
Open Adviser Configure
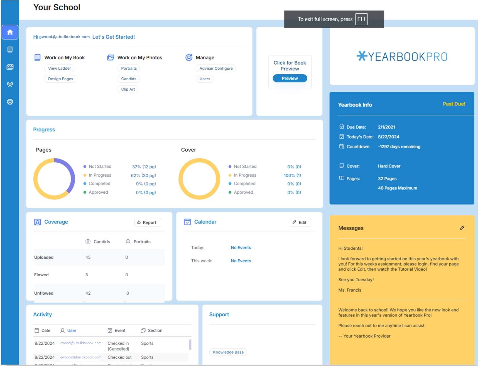coord(216,68)
